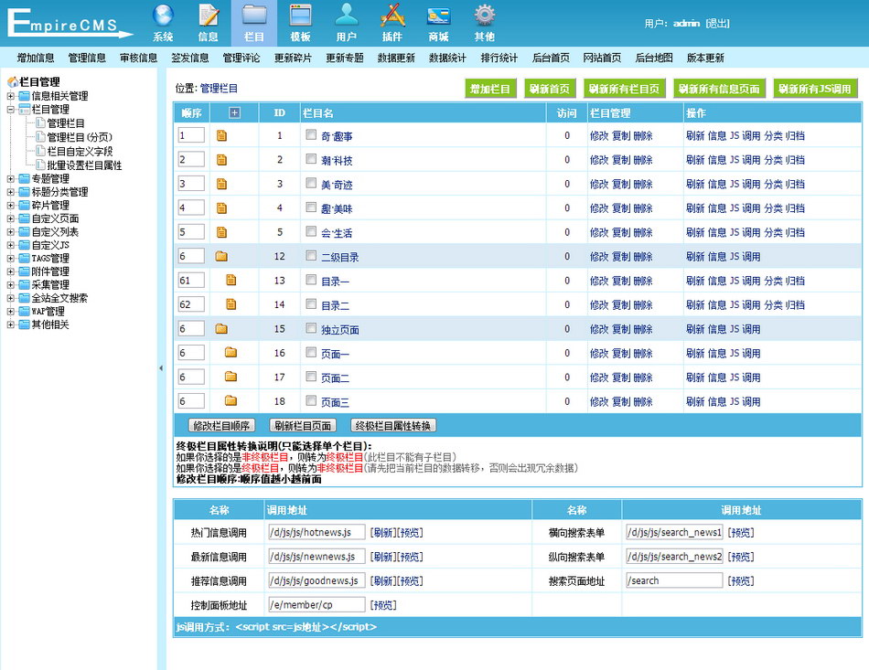
Task: Click the file icon in 奇·趣事 row
Action: pyautogui.click(x=221, y=135)
